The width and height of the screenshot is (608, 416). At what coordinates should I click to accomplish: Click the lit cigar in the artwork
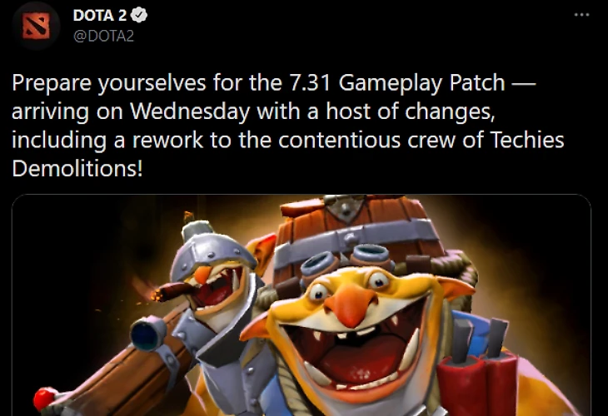pyautogui.click(x=172, y=290)
